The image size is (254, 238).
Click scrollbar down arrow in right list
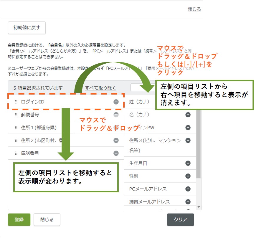point(199,207)
